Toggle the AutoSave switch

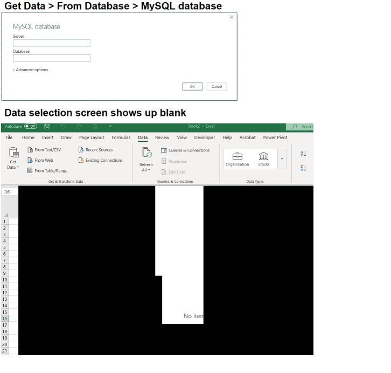pyautogui.click(x=31, y=126)
